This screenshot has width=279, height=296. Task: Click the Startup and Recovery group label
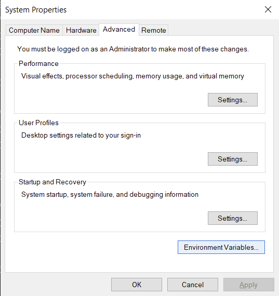(x=52, y=182)
